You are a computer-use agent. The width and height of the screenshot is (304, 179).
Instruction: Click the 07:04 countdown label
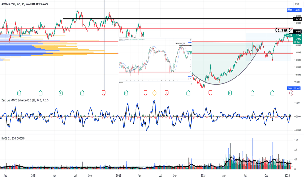pos(296,42)
